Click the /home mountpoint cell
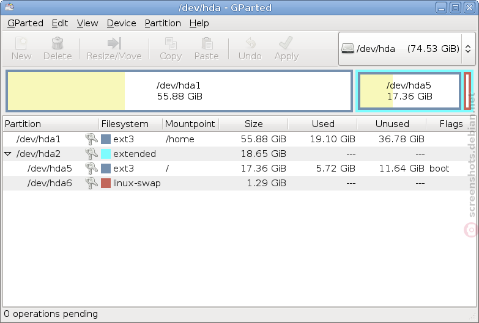This screenshot has width=479, height=323. [180, 139]
